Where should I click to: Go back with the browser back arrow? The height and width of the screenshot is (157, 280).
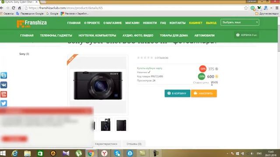tap(2, 8)
